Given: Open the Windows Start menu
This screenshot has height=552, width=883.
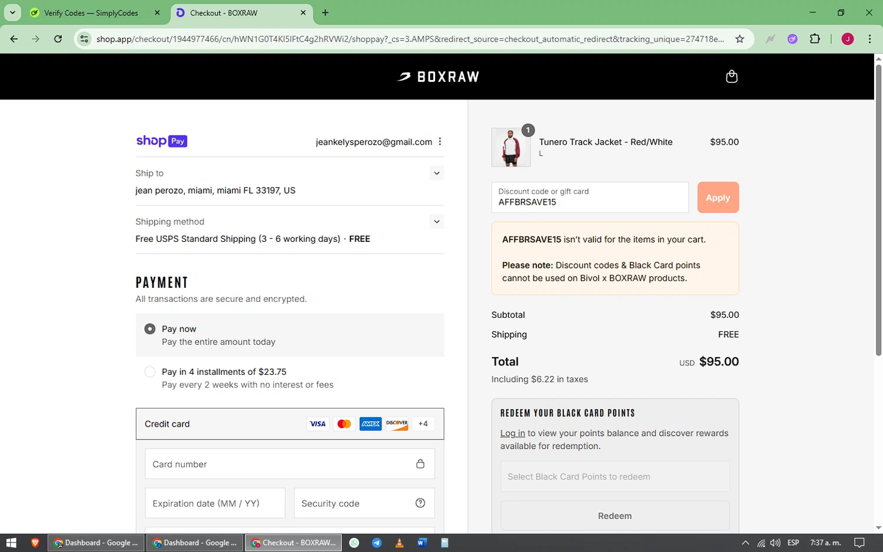Looking at the screenshot, I should point(11,543).
